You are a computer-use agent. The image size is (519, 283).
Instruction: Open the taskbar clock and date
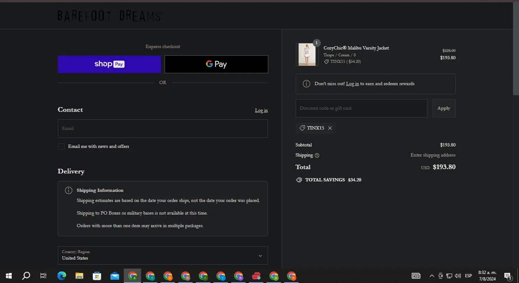click(487, 276)
